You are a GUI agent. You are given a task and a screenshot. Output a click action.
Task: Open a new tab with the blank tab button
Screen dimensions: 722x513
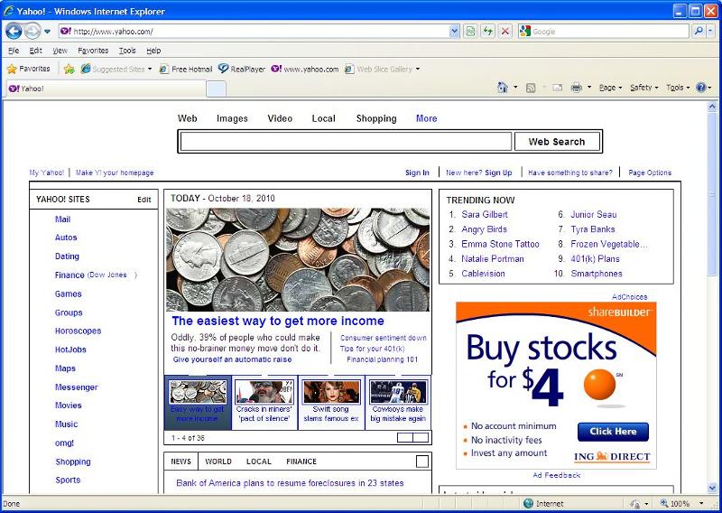[x=216, y=89]
